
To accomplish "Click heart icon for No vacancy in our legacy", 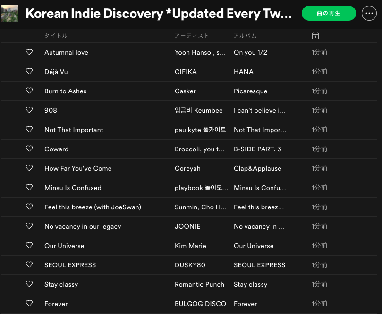I will (x=29, y=226).
